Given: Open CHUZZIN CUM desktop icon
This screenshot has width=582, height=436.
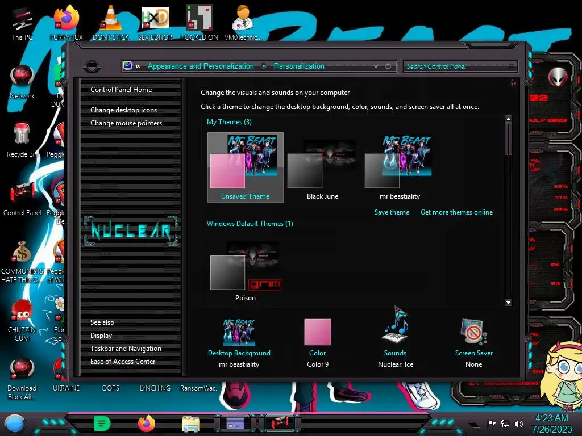Looking at the screenshot, I should 22,320.
